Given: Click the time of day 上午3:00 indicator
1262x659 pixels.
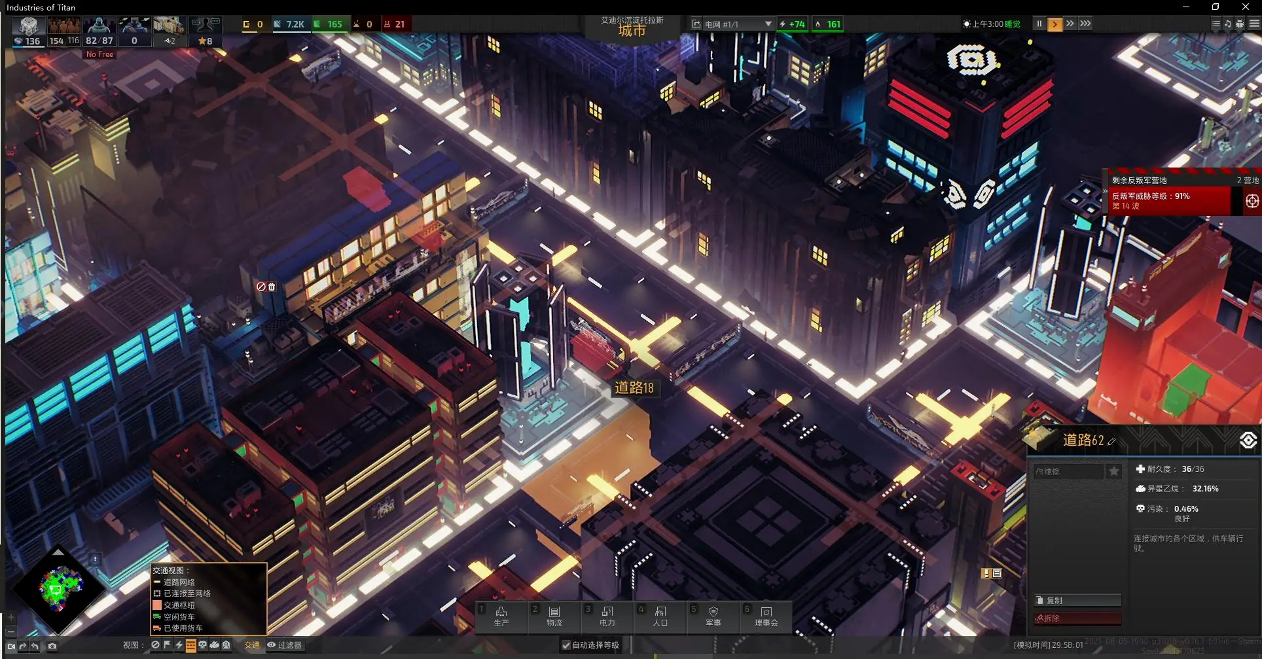Looking at the screenshot, I should click(x=992, y=24).
